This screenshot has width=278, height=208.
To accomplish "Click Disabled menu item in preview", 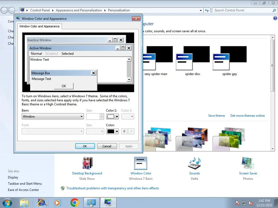I will point(52,54).
